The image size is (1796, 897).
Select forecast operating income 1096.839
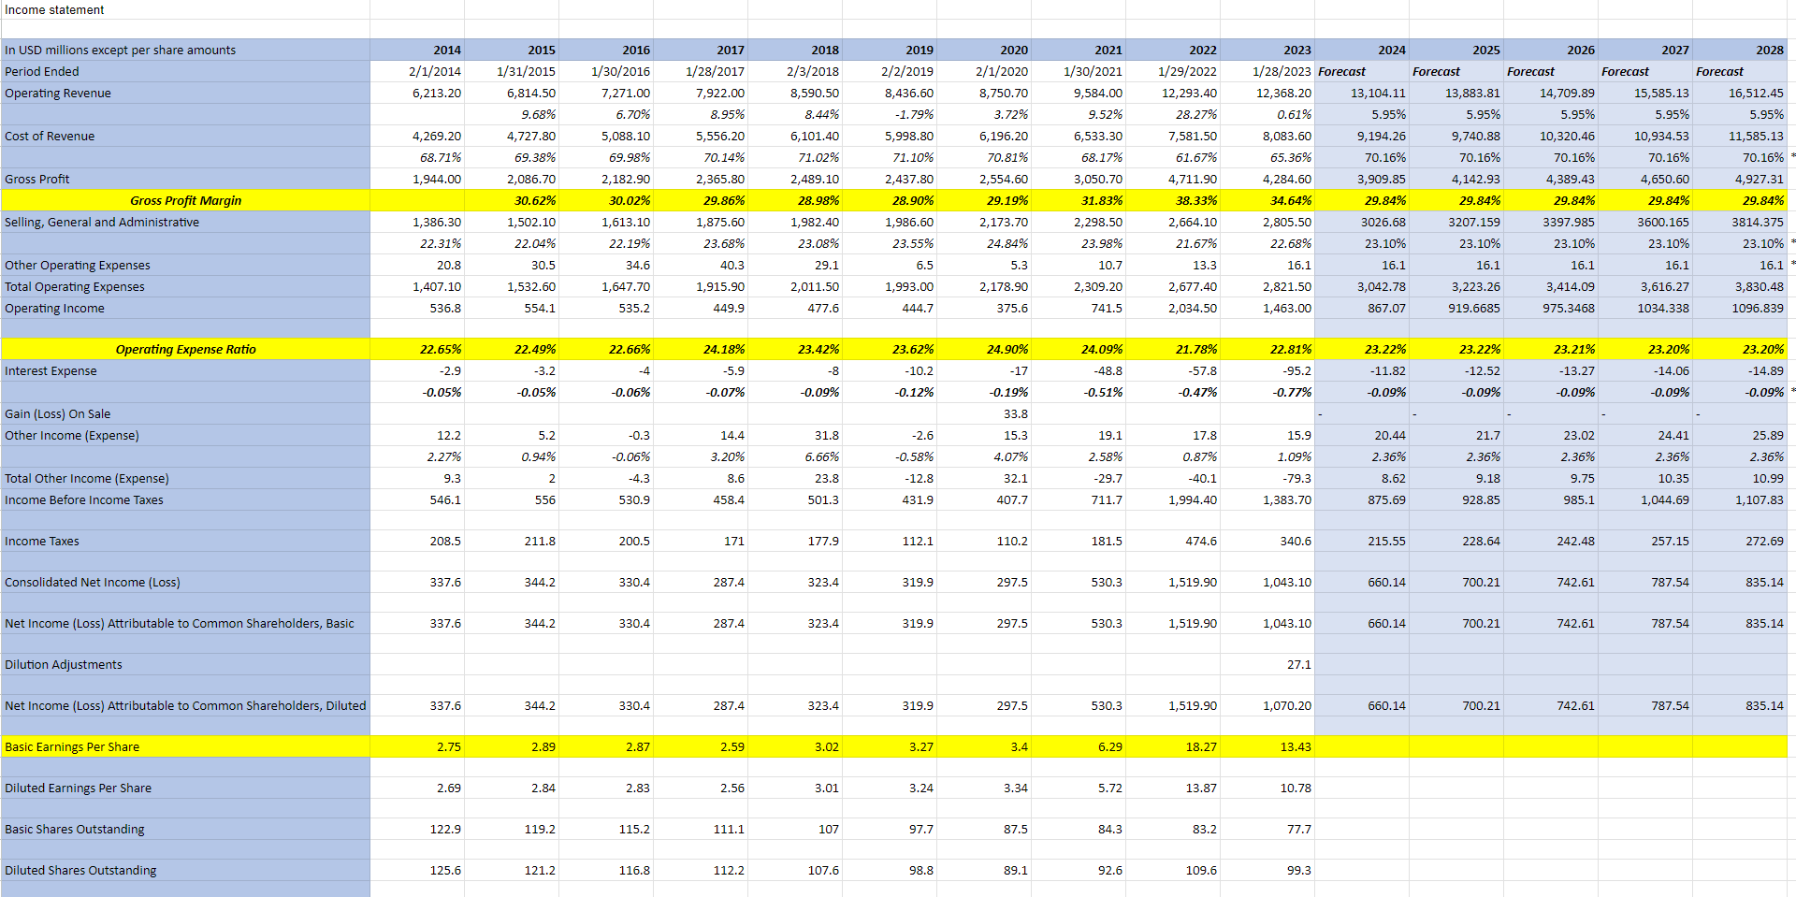1740,309
